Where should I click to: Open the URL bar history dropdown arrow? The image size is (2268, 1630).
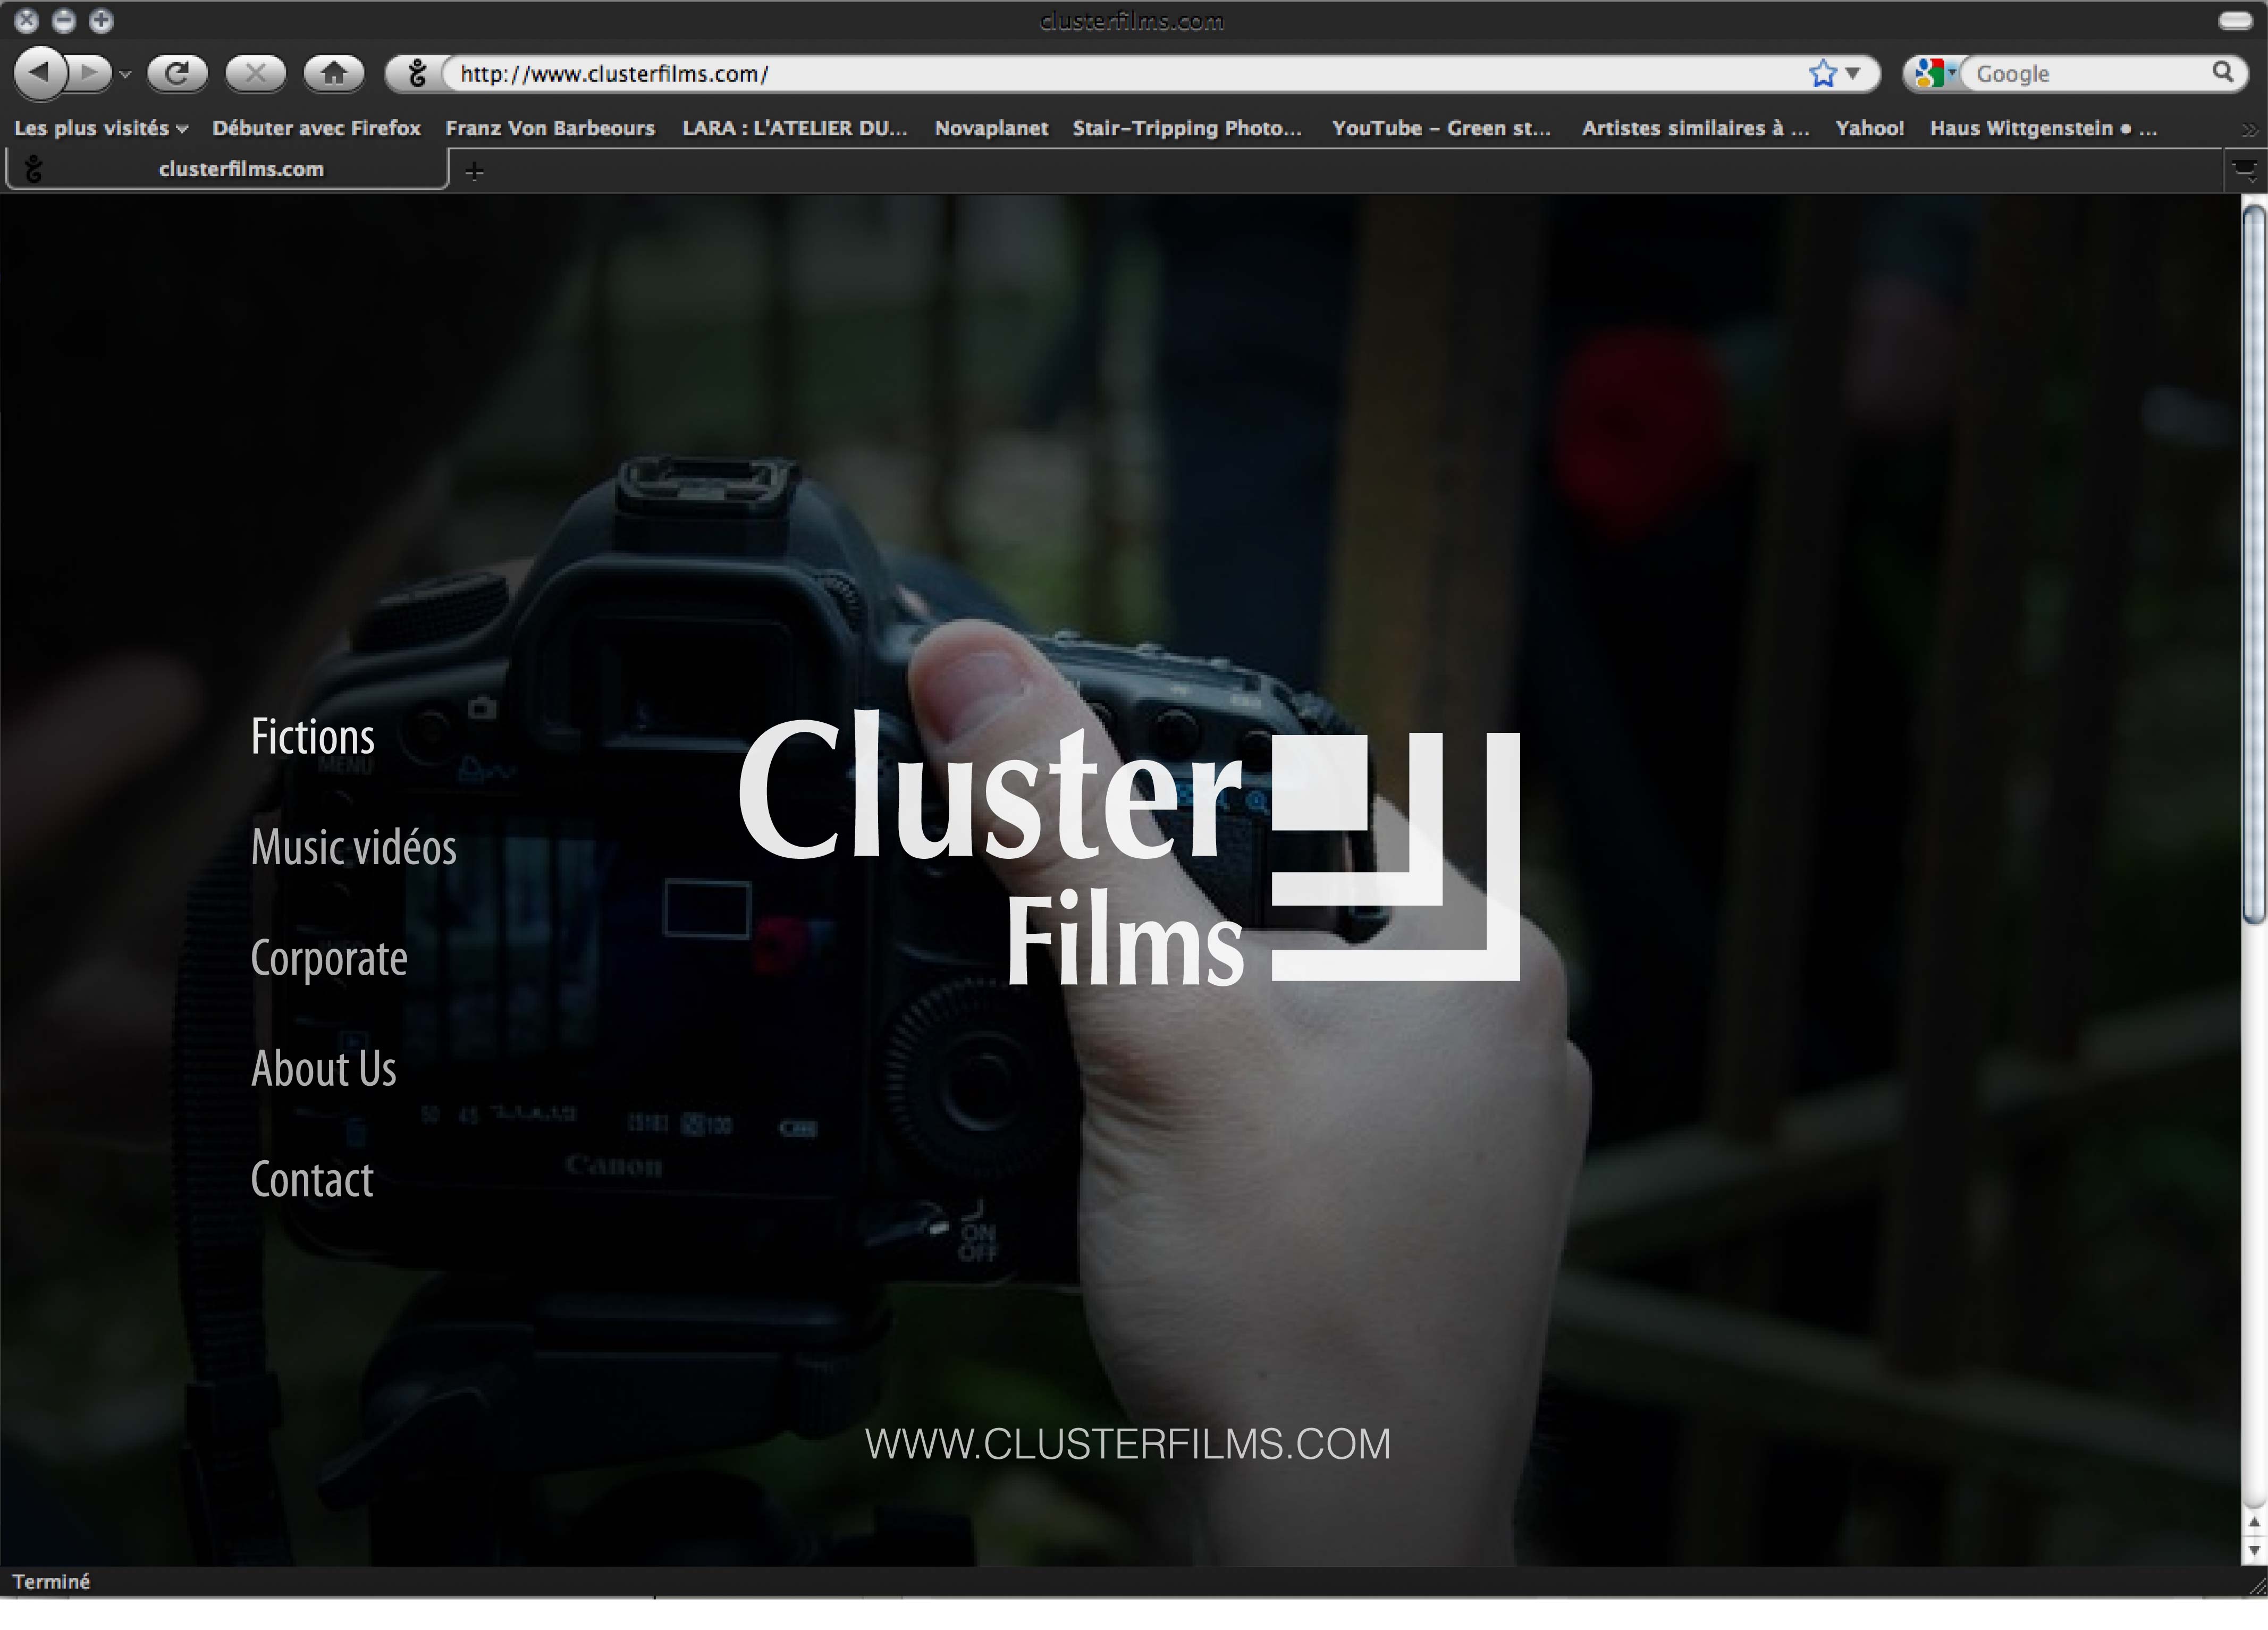pos(1853,73)
